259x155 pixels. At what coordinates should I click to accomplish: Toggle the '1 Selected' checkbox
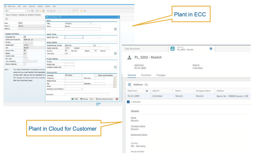tap(129, 101)
